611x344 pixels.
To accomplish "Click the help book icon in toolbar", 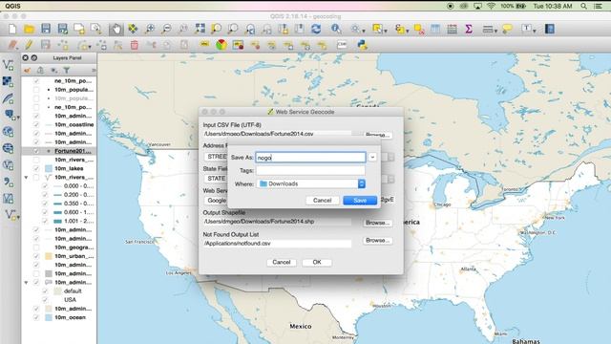I will click(550, 29).
